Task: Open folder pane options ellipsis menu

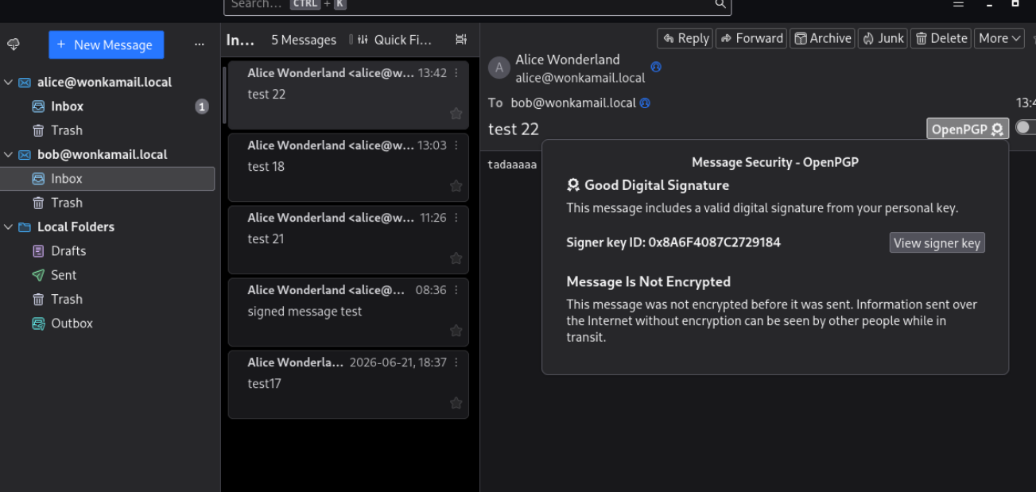Action: click(x=199, y=45)
